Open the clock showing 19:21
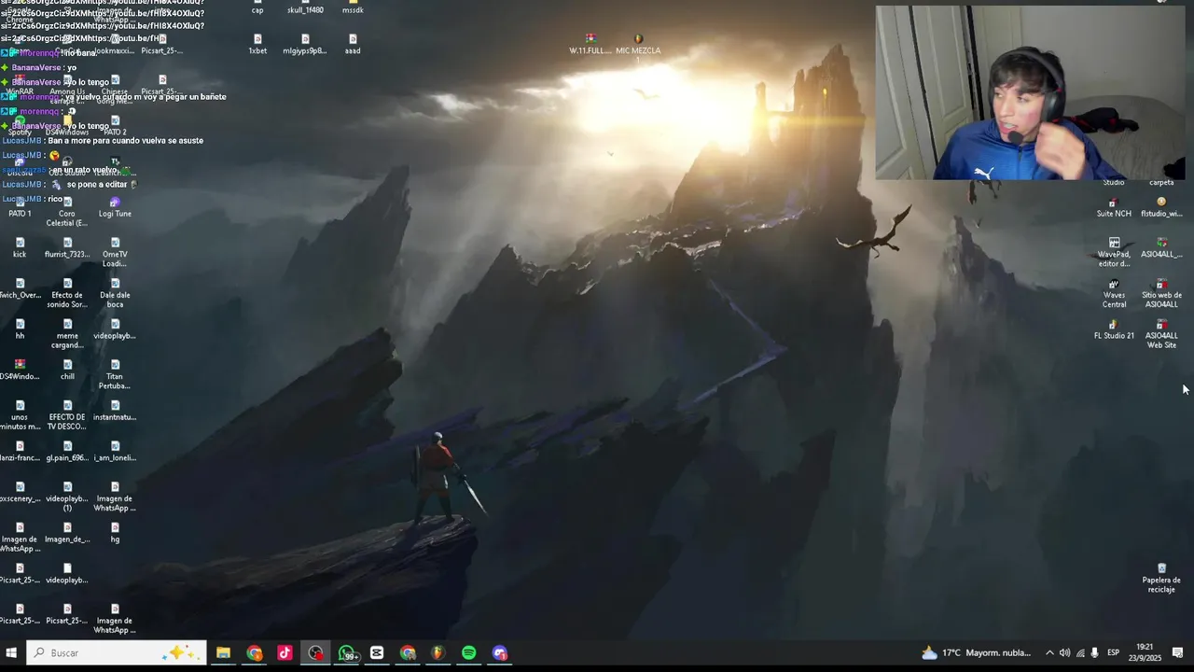The image size is (1194, 672). pos(1145,652)
